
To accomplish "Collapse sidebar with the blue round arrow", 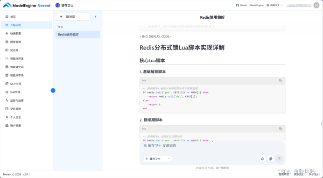I will tap(53, 90).
